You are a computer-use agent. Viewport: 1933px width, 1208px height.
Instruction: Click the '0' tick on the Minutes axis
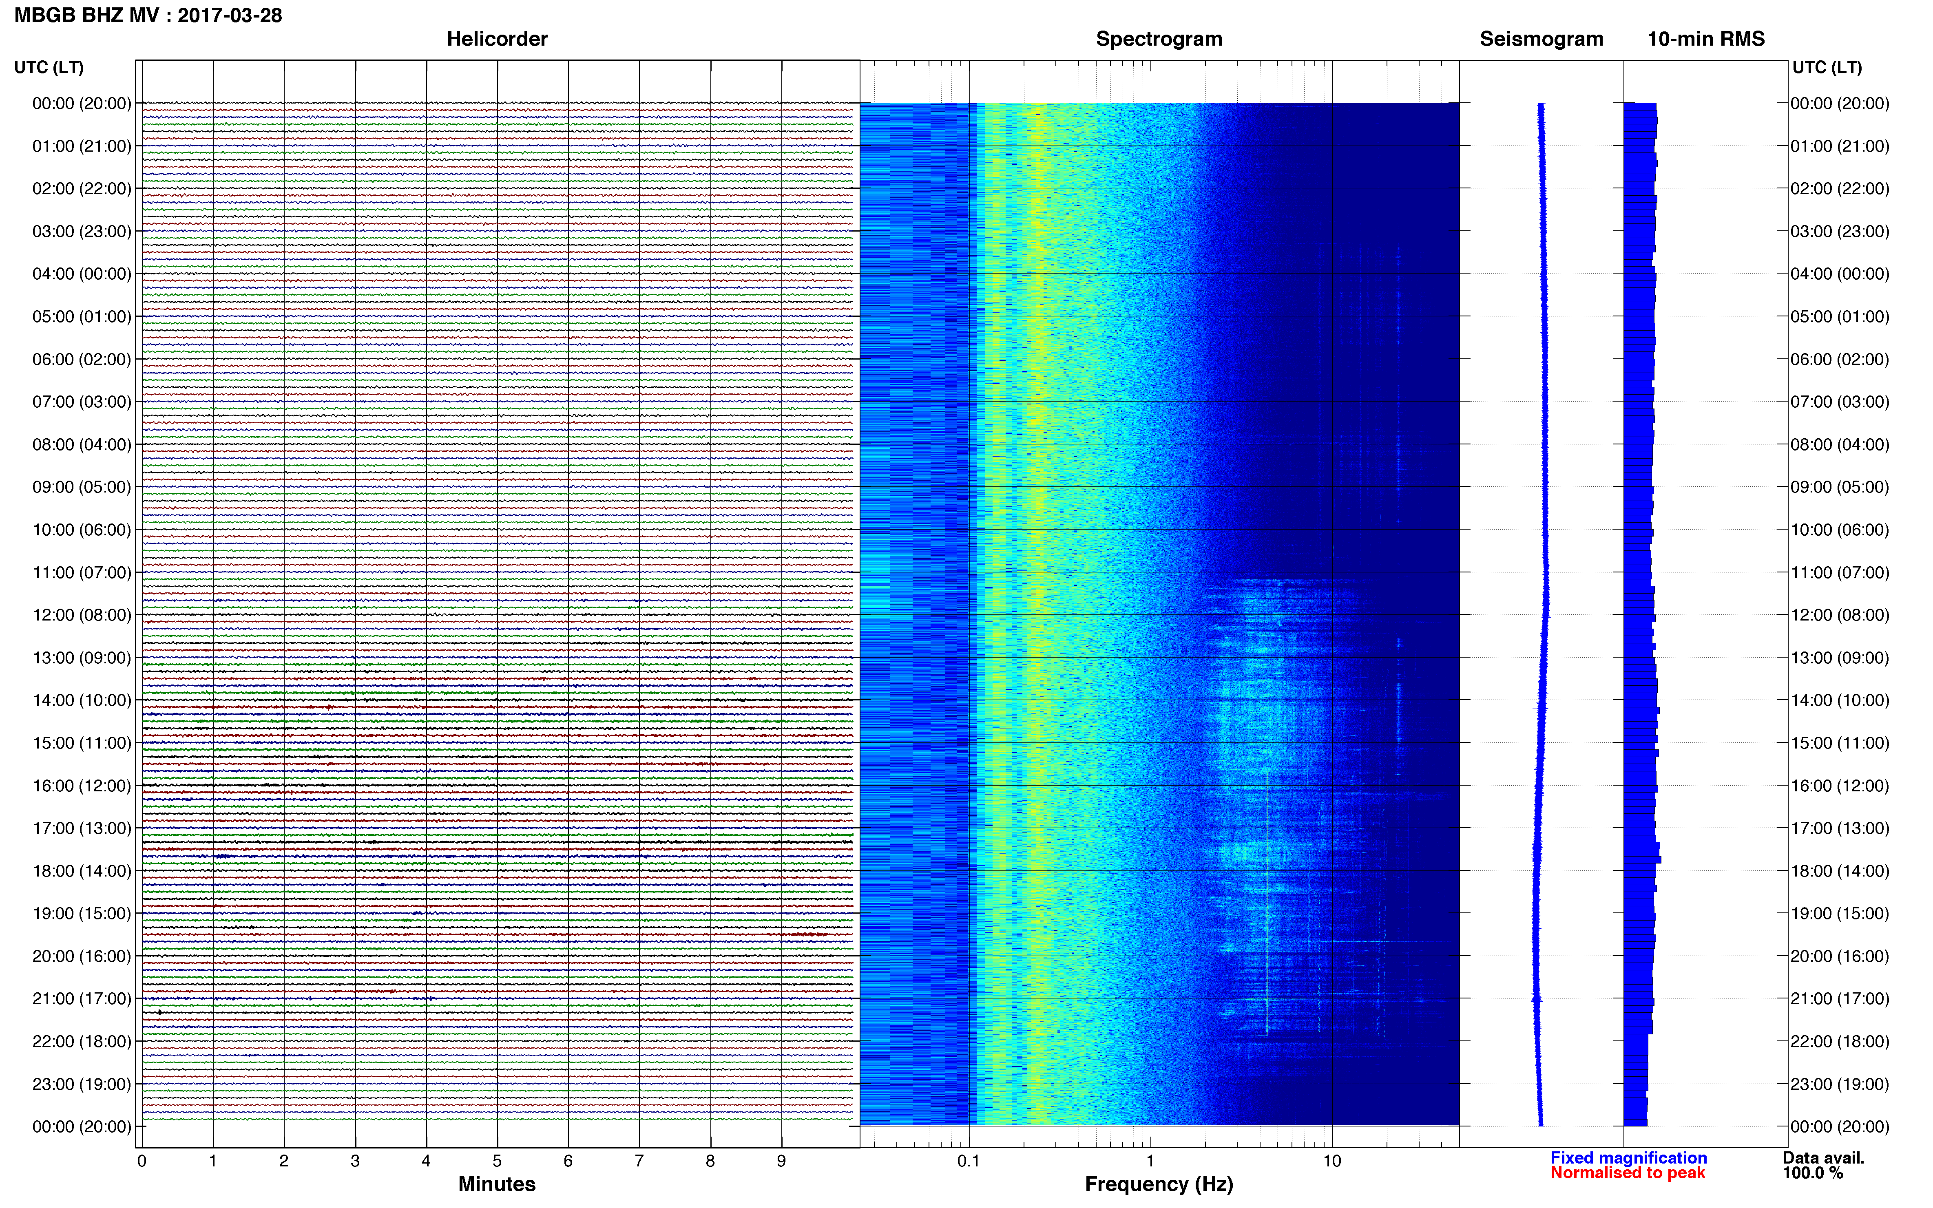pos(142,1161)
